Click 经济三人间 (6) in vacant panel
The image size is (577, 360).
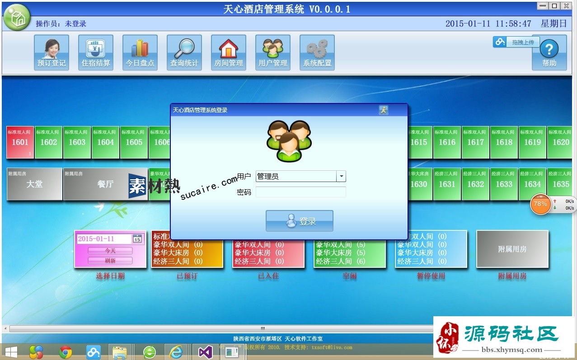341,261
